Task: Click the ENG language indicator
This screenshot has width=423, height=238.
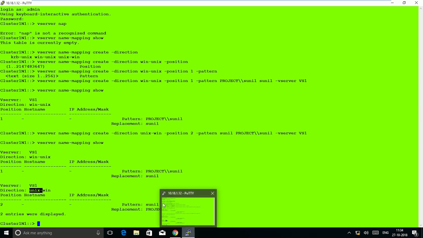Action: (x=386, y=233)
